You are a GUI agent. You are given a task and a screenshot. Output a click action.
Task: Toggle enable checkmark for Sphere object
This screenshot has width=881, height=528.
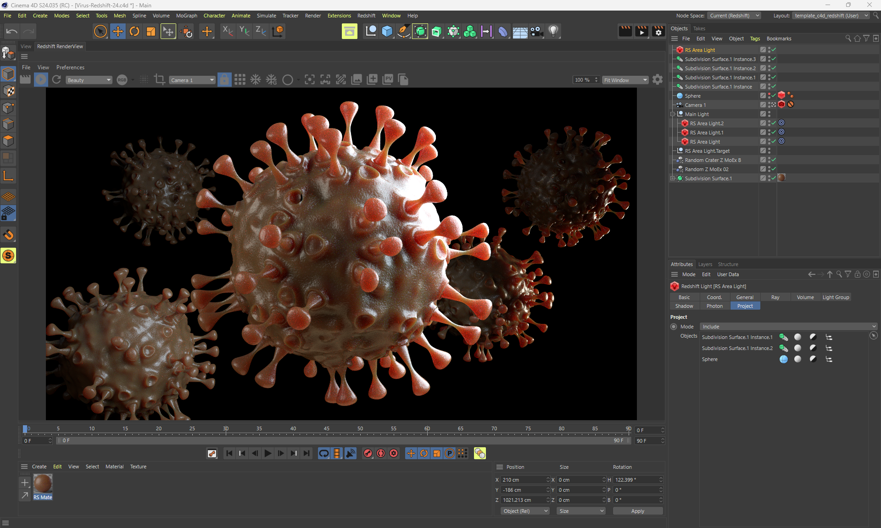(774, 95)
